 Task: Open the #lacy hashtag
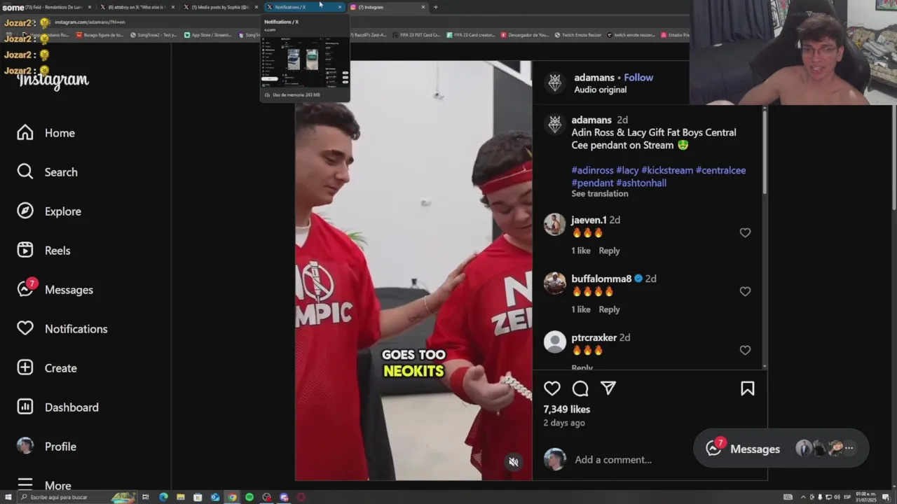tap(627, 170)
